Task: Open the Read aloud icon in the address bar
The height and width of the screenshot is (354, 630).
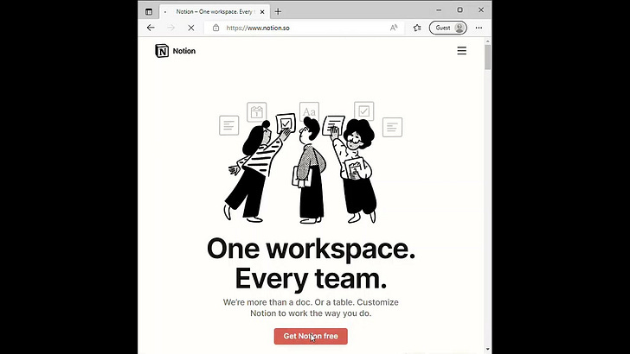Action: [x=394, y=28]
